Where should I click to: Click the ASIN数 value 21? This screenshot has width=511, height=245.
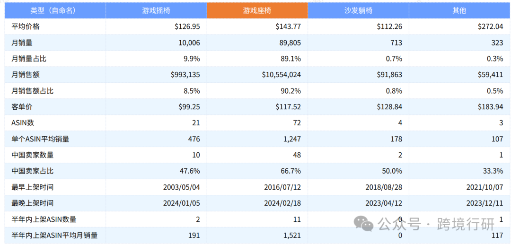pos(196,123)
